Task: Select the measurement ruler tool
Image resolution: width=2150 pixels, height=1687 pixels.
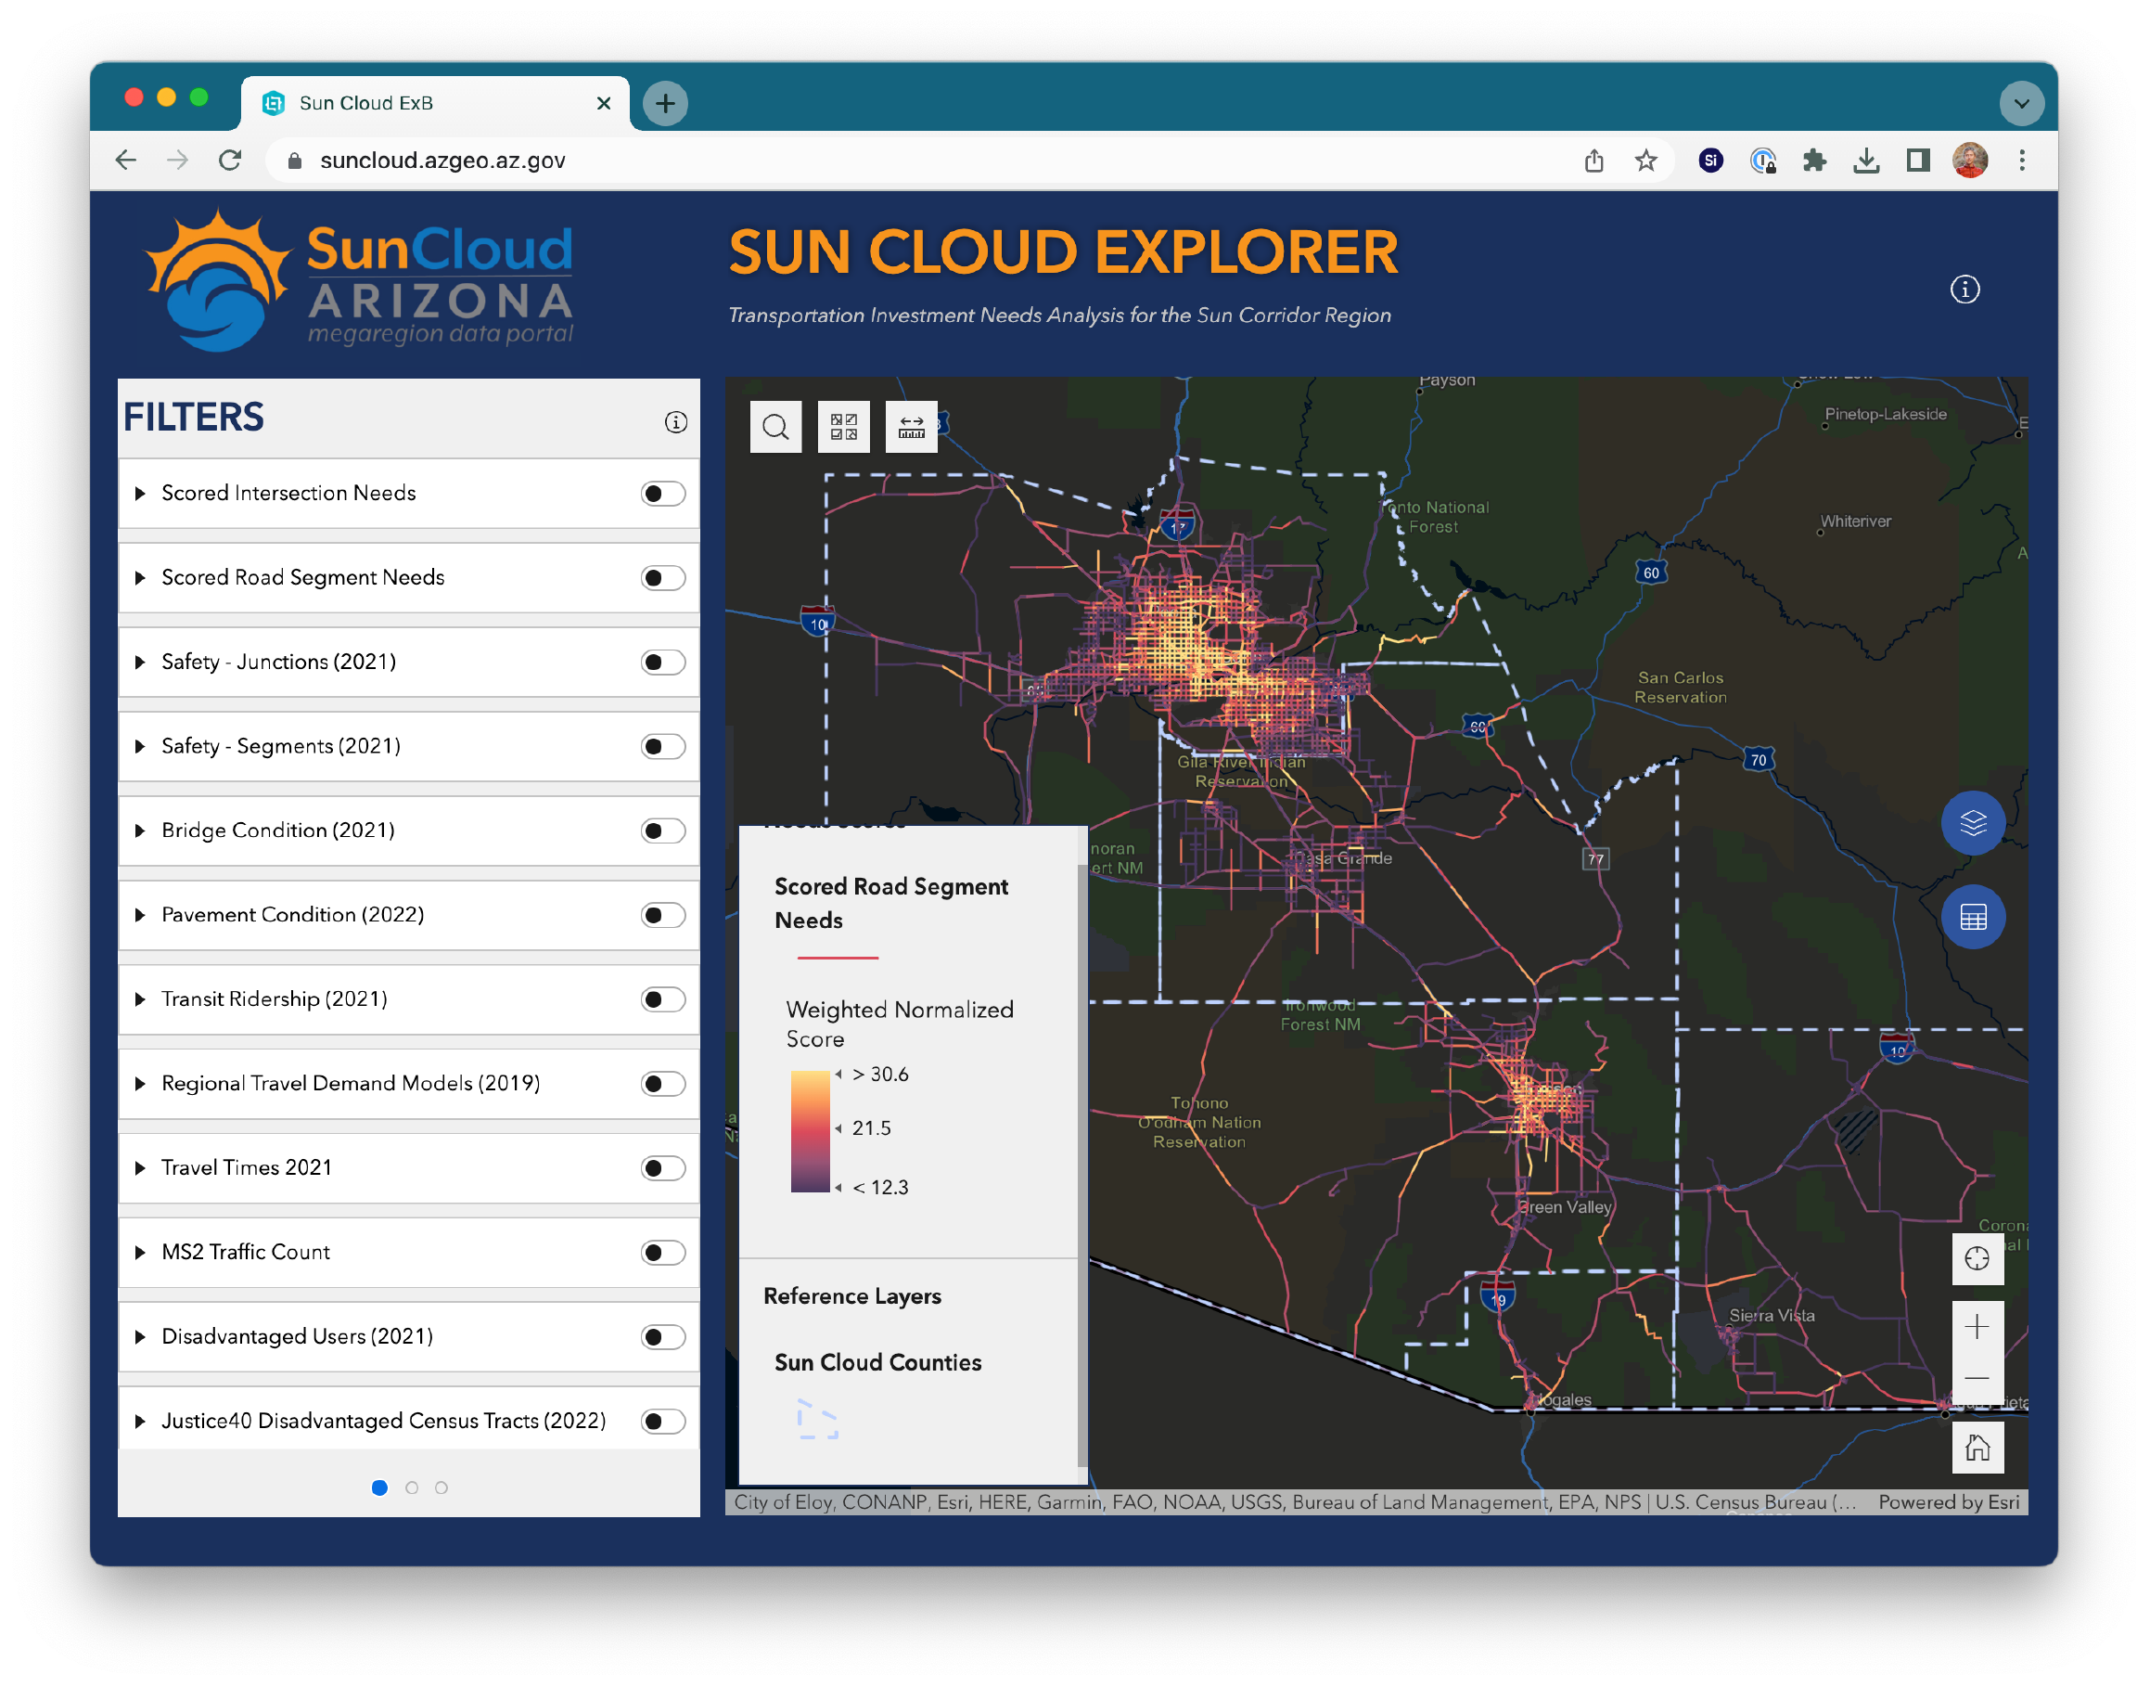Action: (911, 427)
